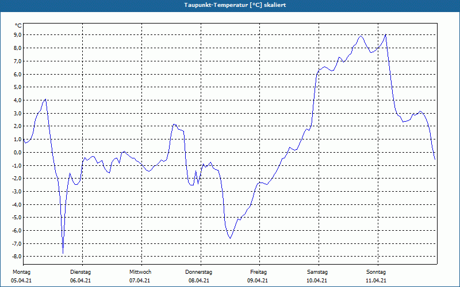This screenshot has width=460, height=287.
Task: Select the -3,0 y-axis value
Action: [x=17, y=192]
